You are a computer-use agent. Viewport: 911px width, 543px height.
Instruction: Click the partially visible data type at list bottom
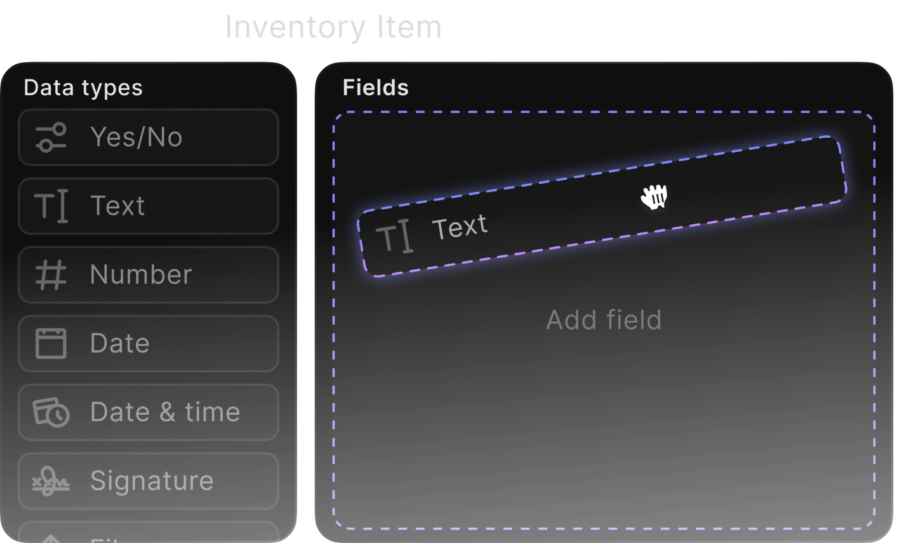[149, 533]
